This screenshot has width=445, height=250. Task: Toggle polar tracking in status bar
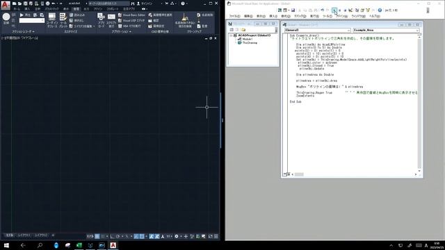(x=118, y=236)
